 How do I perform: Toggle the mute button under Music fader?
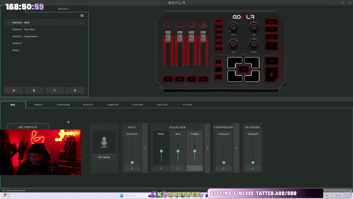(191, 79)
